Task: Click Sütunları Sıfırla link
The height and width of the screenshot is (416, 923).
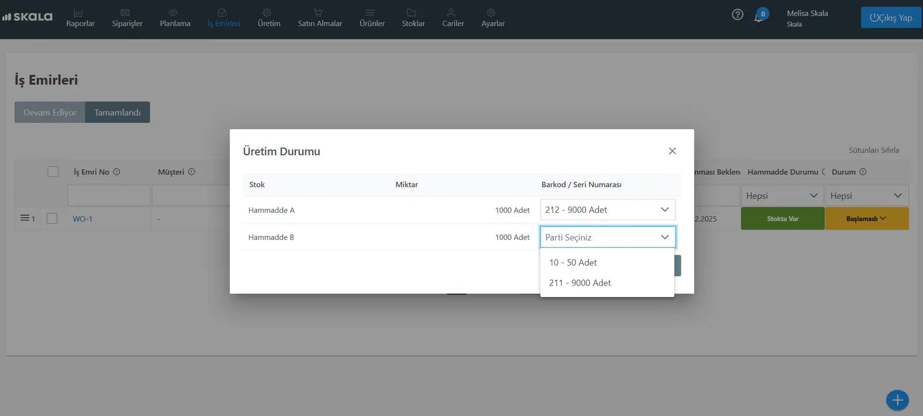Action: pyautogui.click(x=873, y=150)
